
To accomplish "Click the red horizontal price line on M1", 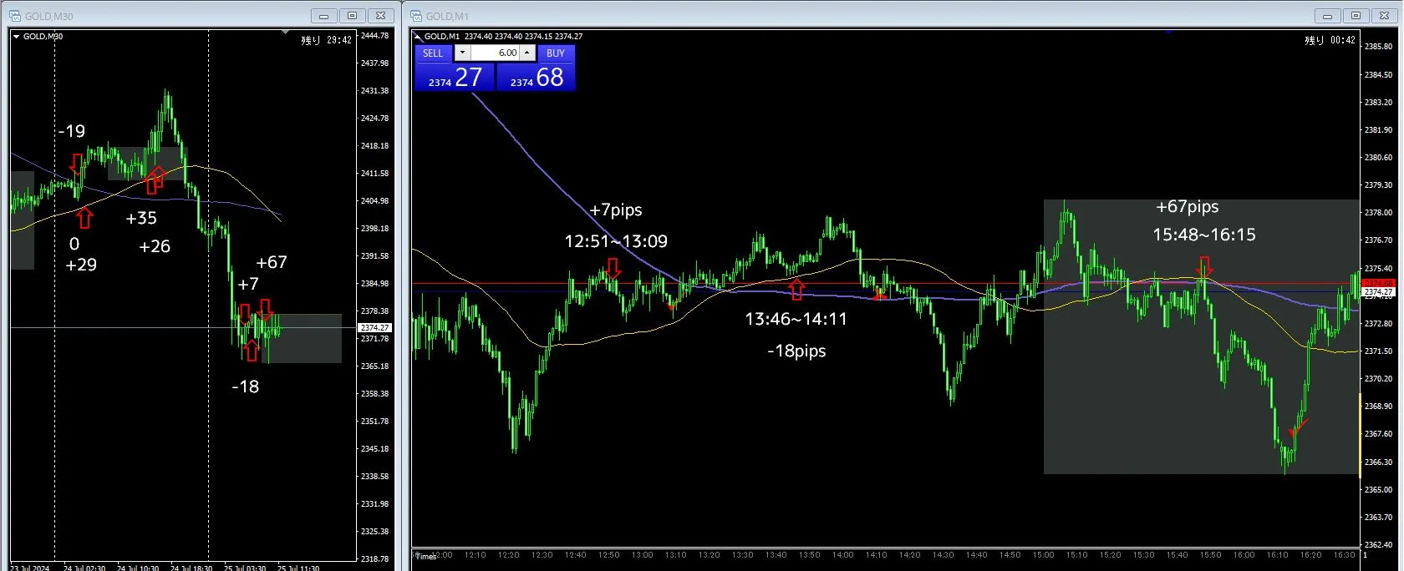I will pos(886,284).
